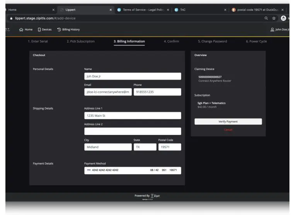Screen dimensions: 291x215
Task: Click the card ZIP value 19571
Action: coord(173,170)
